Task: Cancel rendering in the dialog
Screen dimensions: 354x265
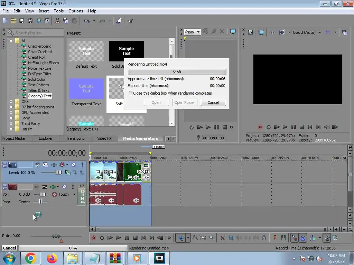Action: pyautogui.click(x=213, y=102)
